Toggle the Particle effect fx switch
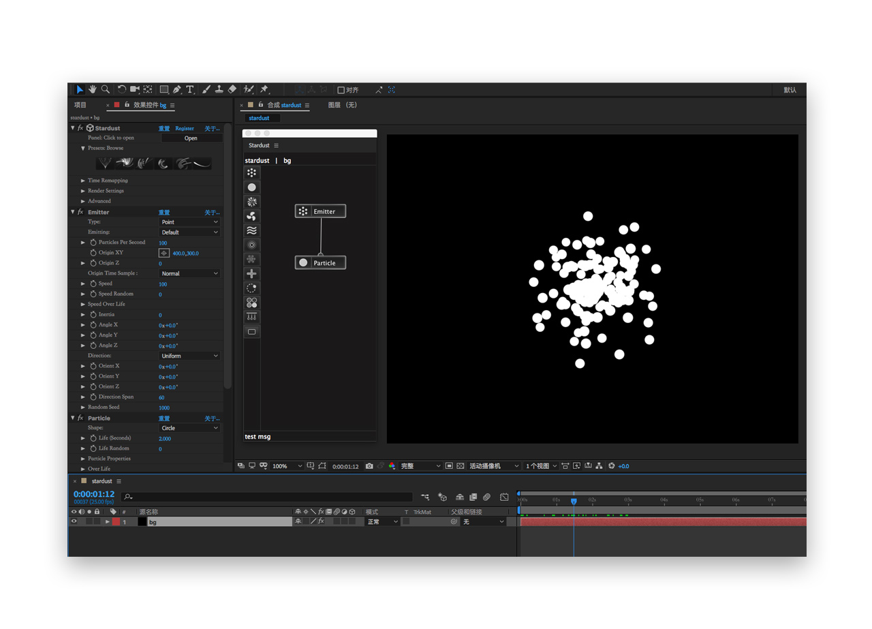Screen dimensions: 872x629 80,418
